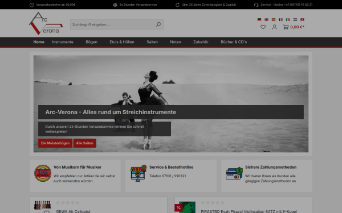The height and width of the screenshot is (213, 342).
Task: Open the Instrumente menu
Action: coord(63,42)
